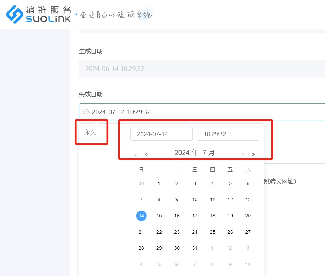Select day 20 on Saturday column
This screenshot has width=325, height=276.
(248, 216)
